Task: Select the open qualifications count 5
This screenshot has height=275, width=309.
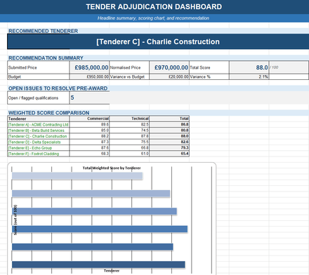Action: (x=89, y=98)
